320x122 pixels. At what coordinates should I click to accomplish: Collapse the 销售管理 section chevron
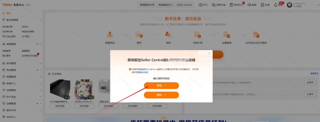[40, 44]
